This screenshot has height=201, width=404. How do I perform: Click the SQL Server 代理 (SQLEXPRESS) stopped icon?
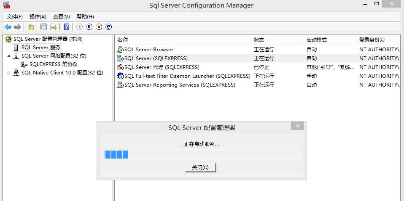pos(120,67)
